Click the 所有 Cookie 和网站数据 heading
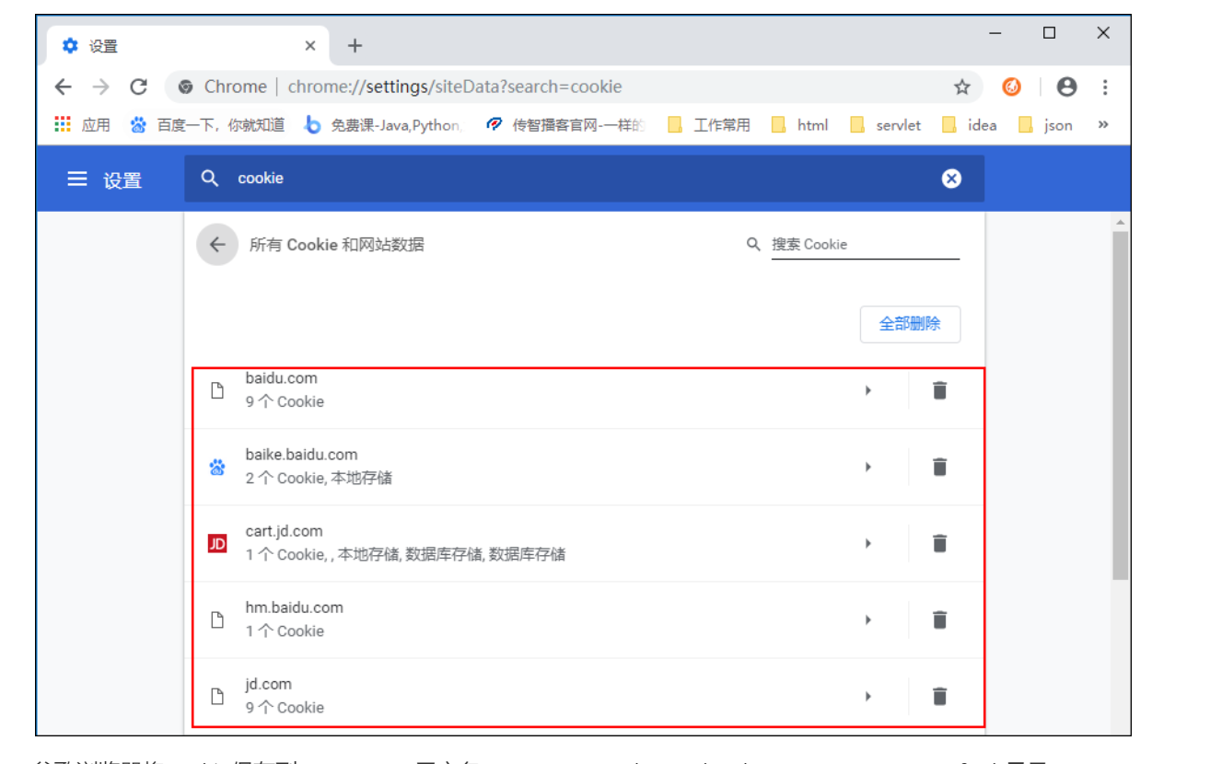 coord(337,245)
